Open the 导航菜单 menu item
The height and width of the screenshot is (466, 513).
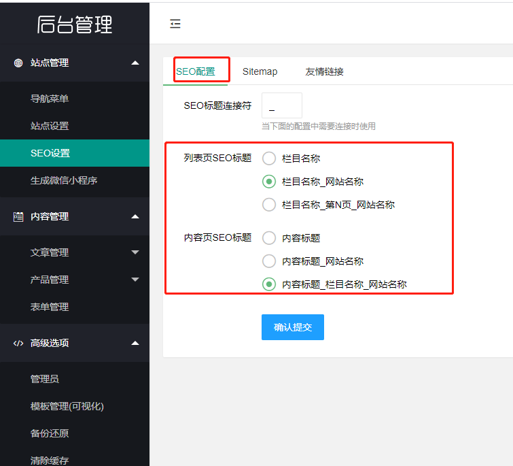75,99
